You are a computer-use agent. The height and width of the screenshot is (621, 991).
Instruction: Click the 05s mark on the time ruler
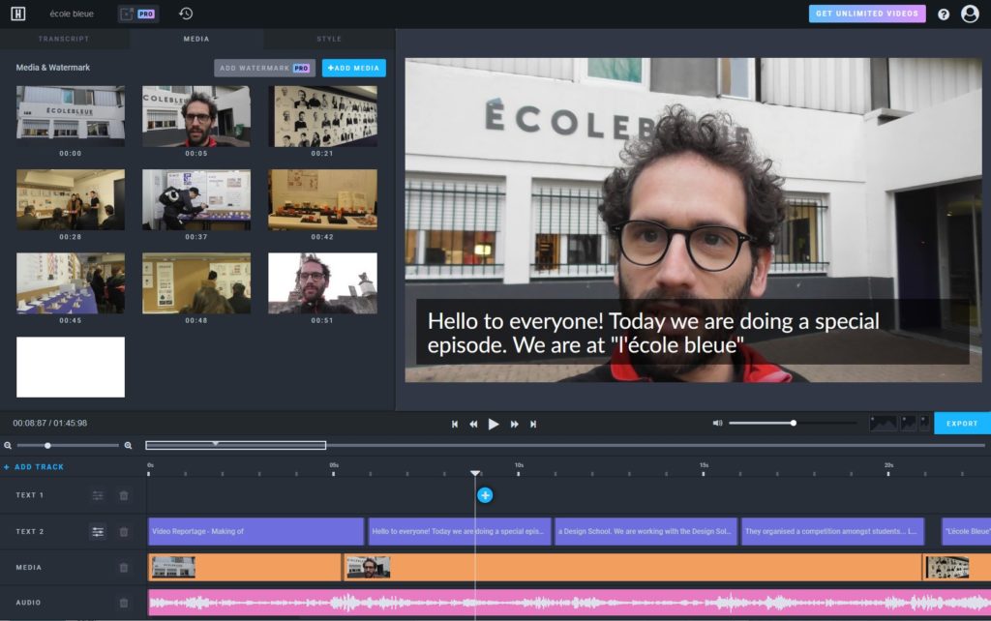[334, 465]
